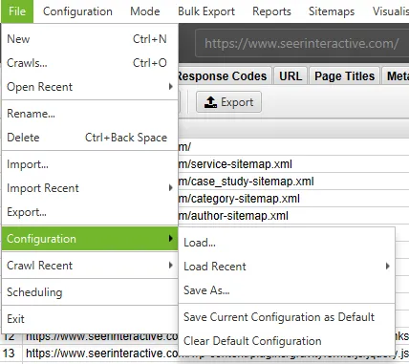This screenshot has height=364, width=409.
Task: Click the seerinteractive.com URL input field
Action: 302,43
